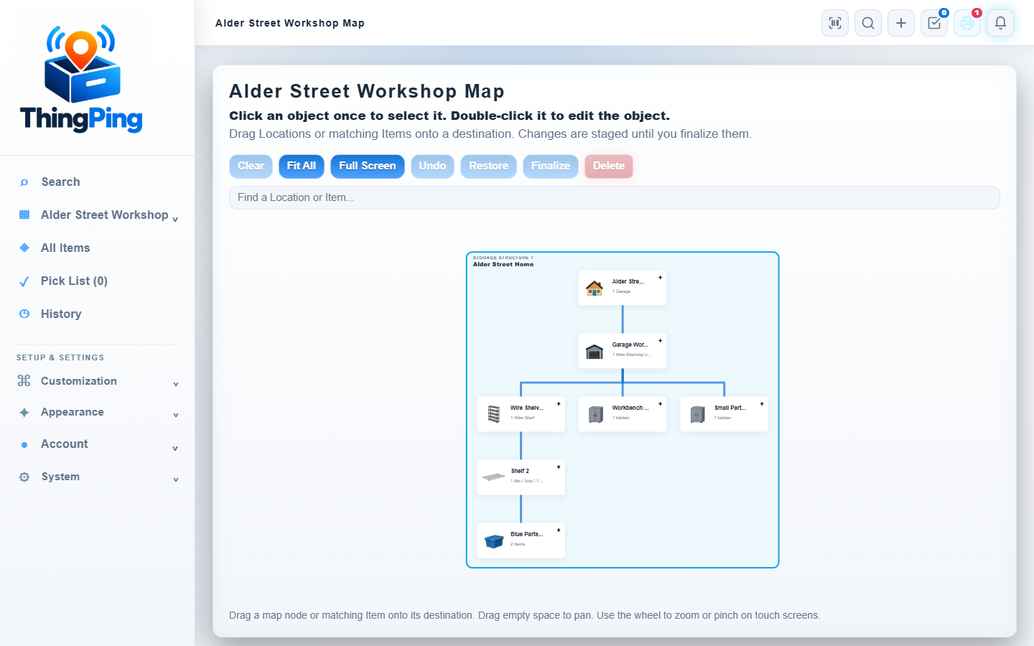
Task: Open the notifications bell icon
Action: pyautogui.click(x=1000, y=23)
